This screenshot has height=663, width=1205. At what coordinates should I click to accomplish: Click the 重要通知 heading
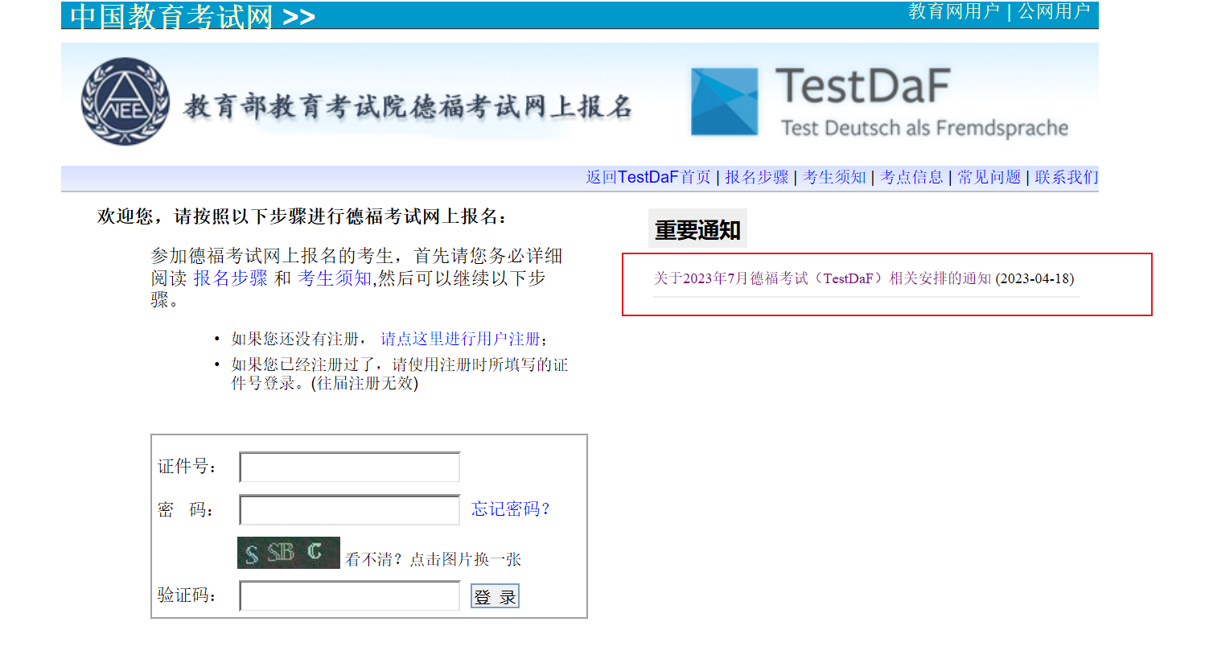(x=697, y=230)
